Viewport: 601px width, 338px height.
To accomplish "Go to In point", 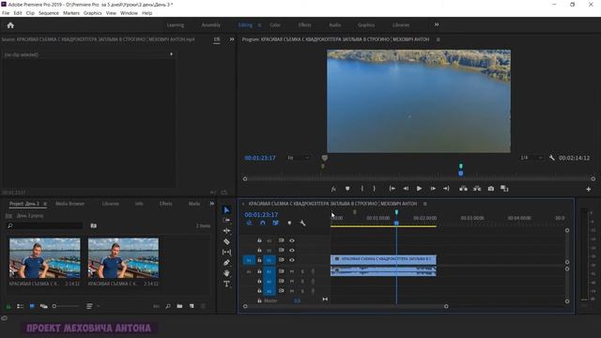I will tap(393, 189).
